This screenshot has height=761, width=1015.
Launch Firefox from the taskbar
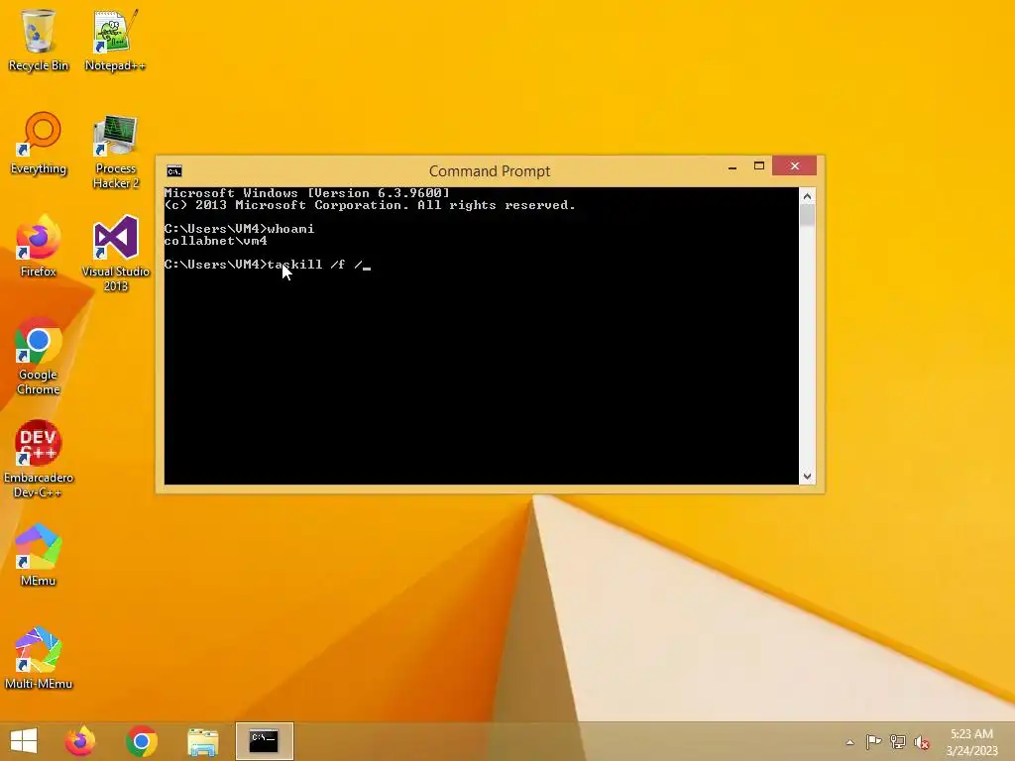80,741
